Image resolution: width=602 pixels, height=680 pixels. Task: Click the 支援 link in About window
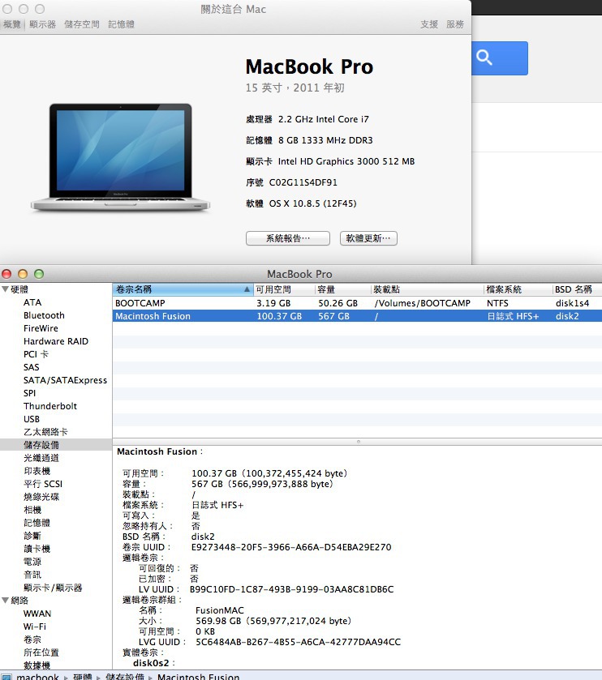coord(429,24)
